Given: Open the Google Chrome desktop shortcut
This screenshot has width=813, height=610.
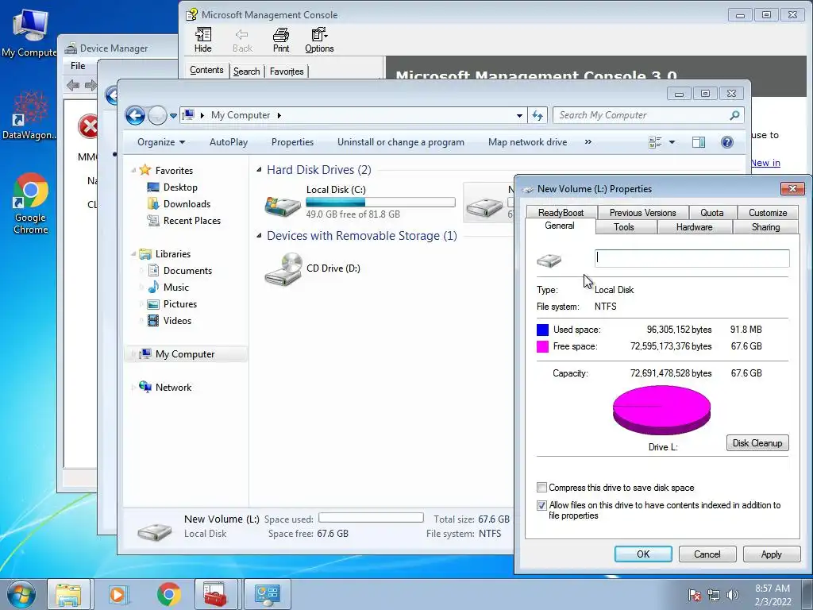Looking at the screenshot, I should pyautogui.click(x=30, y=204).
